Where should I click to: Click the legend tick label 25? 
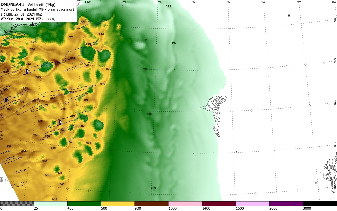(36, 208)
